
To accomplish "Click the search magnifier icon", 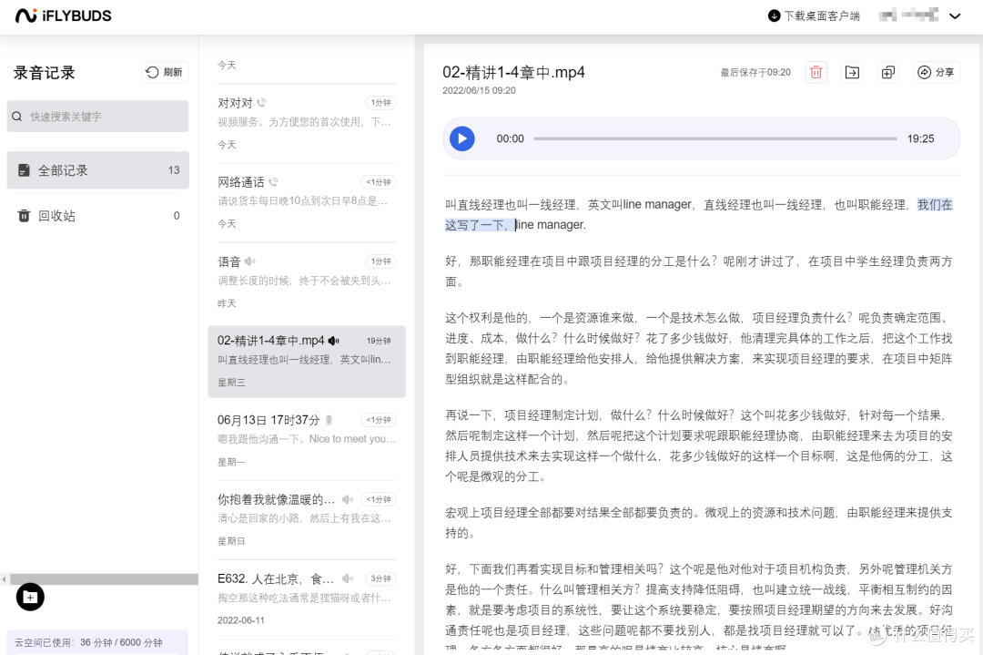I will [17, 116].
